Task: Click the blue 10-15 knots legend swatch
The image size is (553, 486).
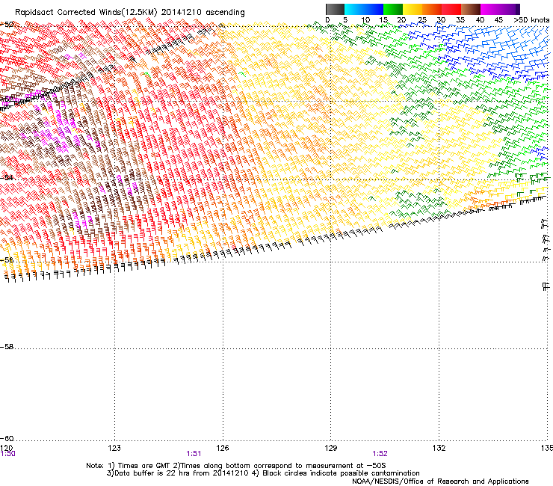Action: click(x=374, y=9)
